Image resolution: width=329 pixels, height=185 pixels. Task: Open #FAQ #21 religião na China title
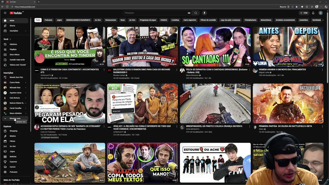point(142,127)
